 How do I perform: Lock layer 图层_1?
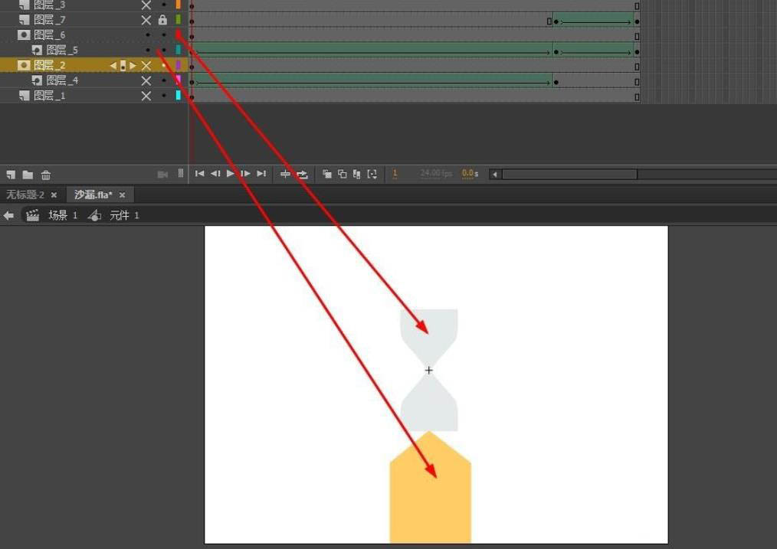coord(164,96)
